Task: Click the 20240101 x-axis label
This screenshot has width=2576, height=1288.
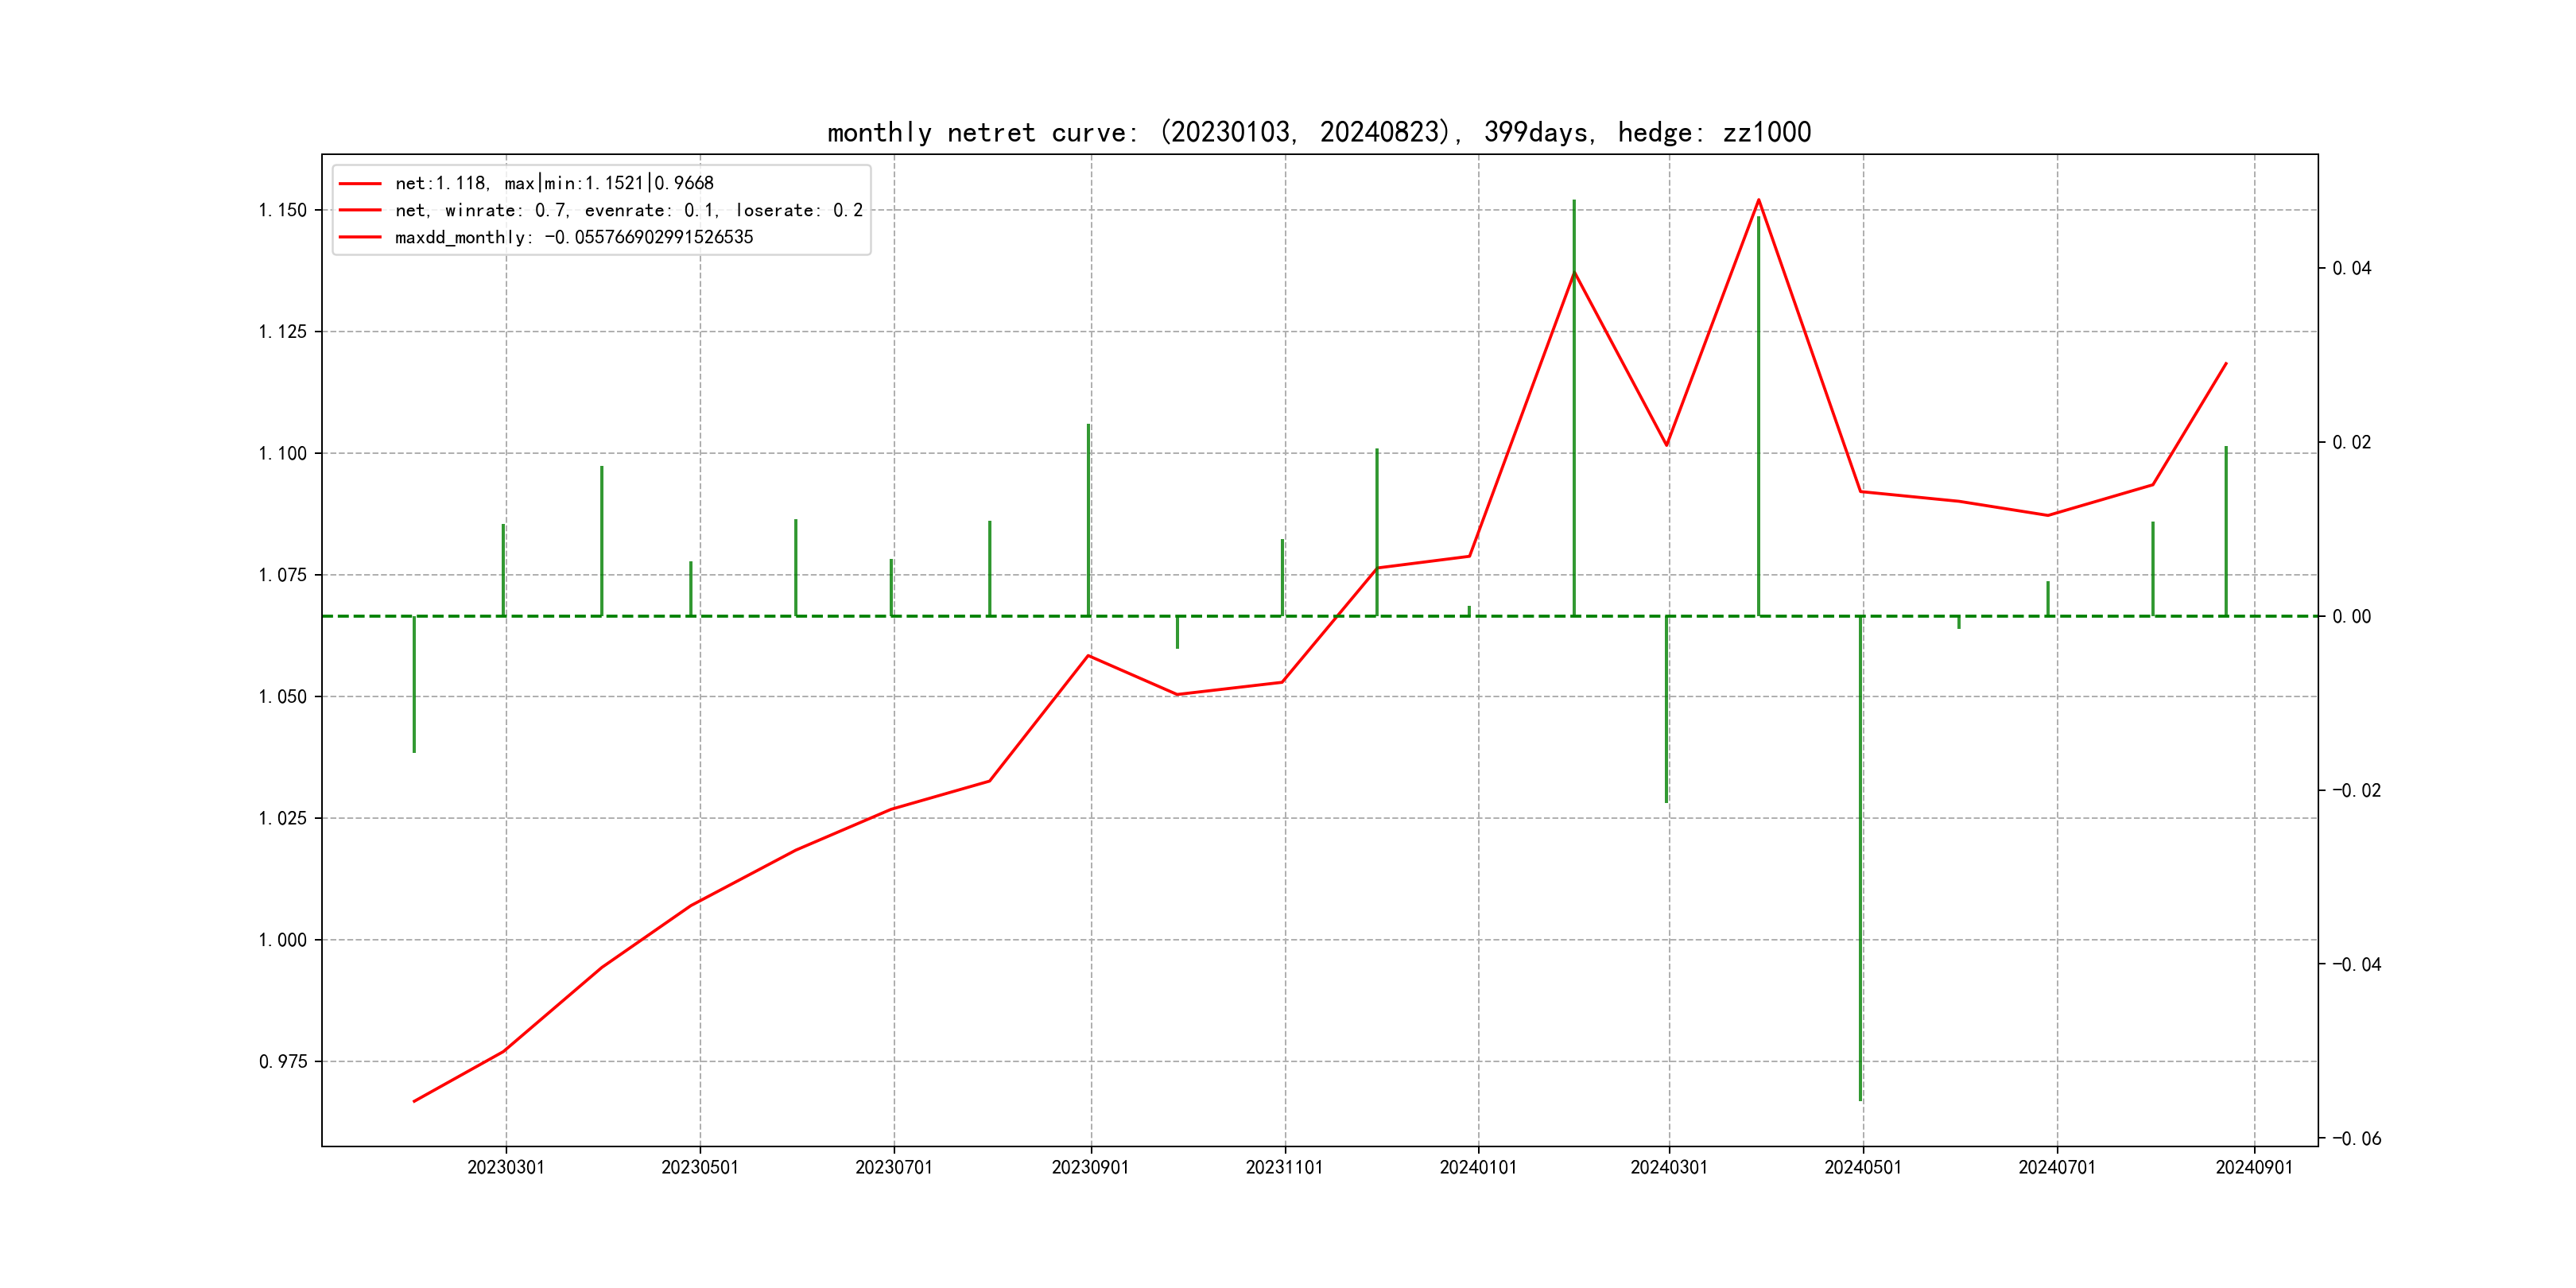Action: pyautogui.click(x=1478, y=1167)
